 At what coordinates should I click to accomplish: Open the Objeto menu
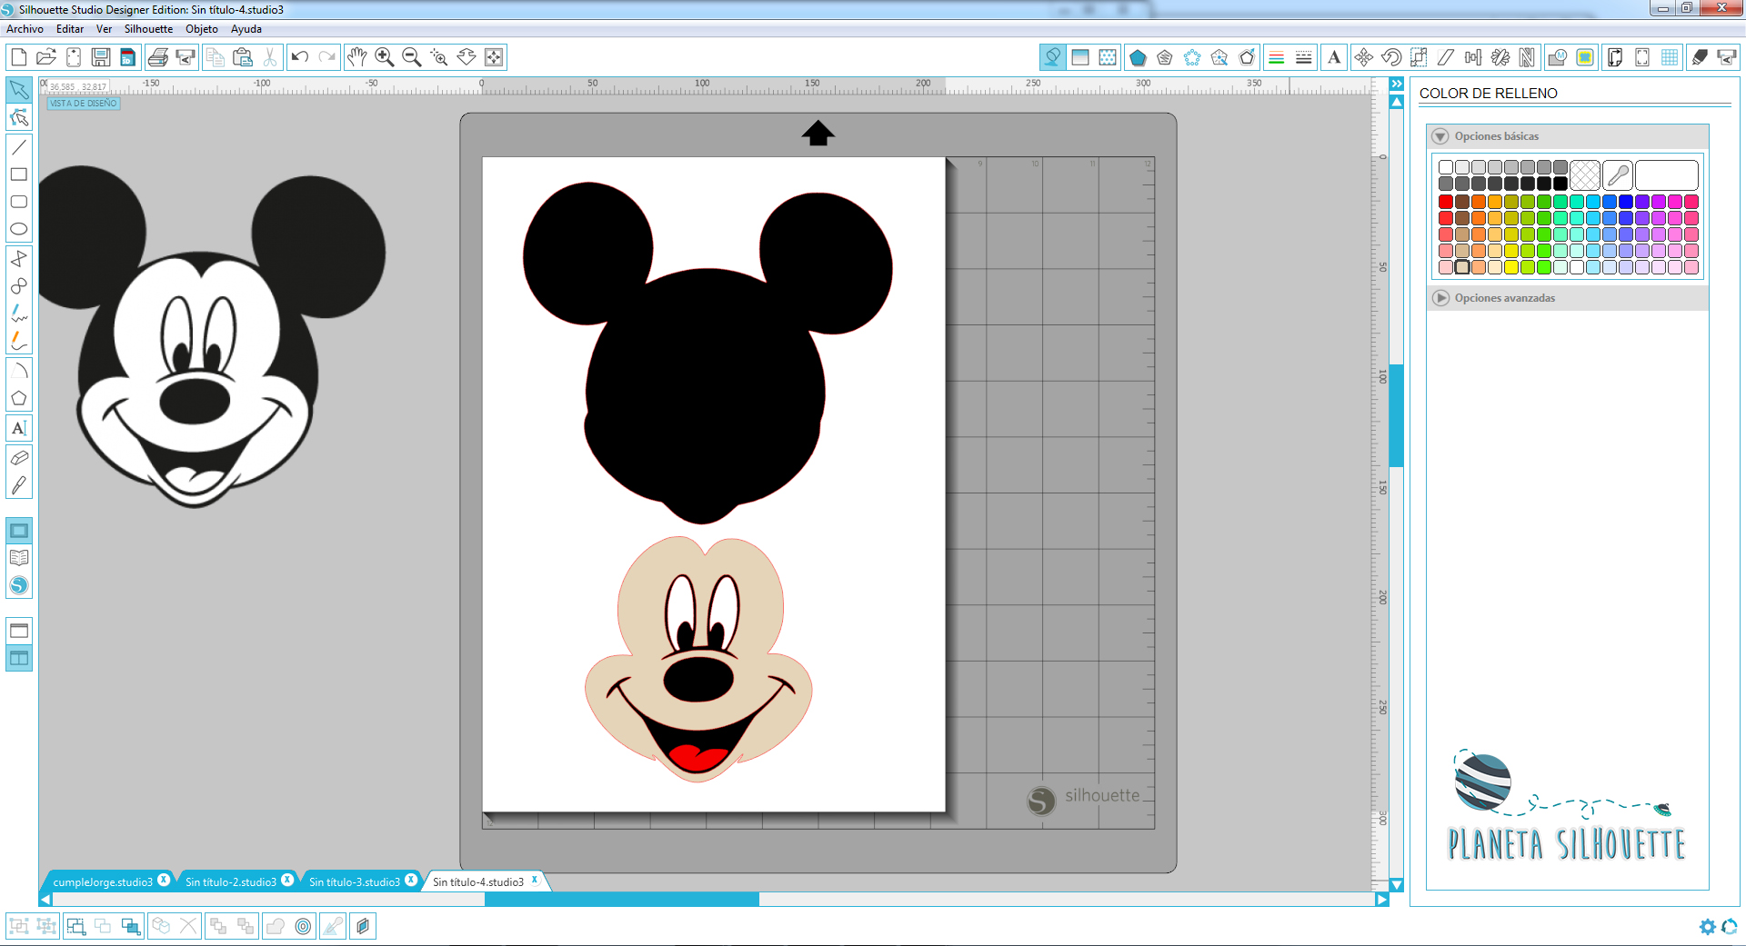pyautogui.click(x=202, y=29)
